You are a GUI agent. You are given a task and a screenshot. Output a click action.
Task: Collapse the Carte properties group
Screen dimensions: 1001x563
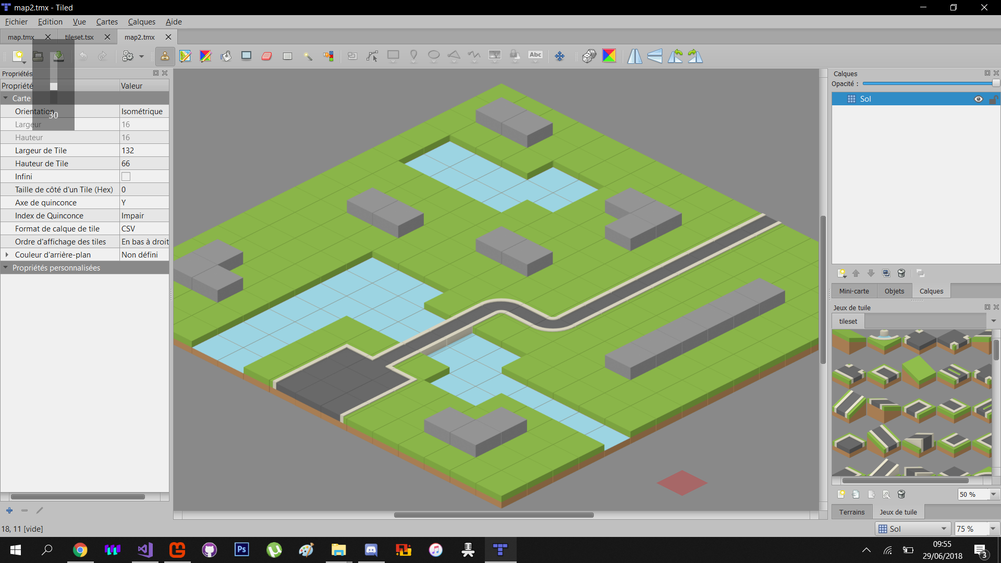pos(6,99)
